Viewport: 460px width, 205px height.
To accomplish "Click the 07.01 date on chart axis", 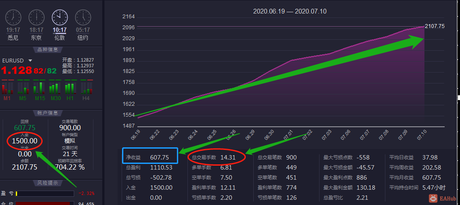I will (x=289, y=135).
